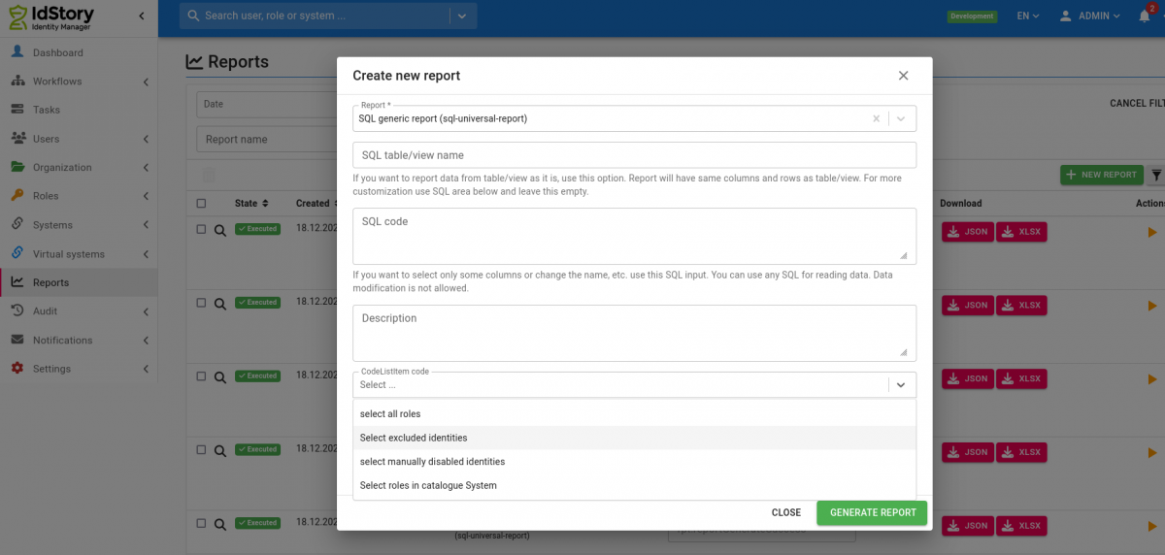Click the play action icon in first row
This screenshot has width=1165, height=555.
pos(1152,232)
